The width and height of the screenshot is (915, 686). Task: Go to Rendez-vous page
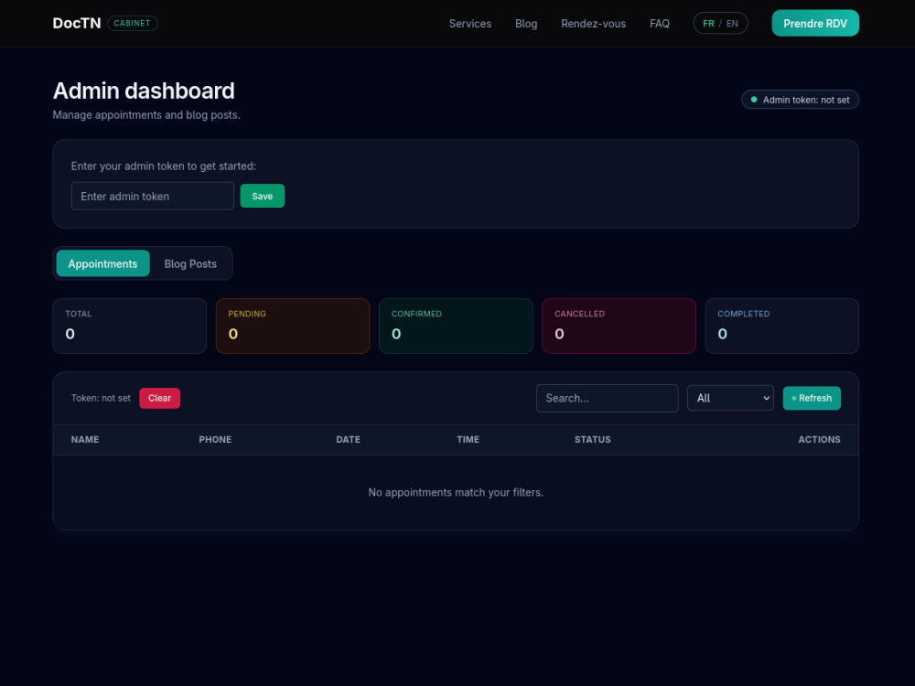pos(593,24)
